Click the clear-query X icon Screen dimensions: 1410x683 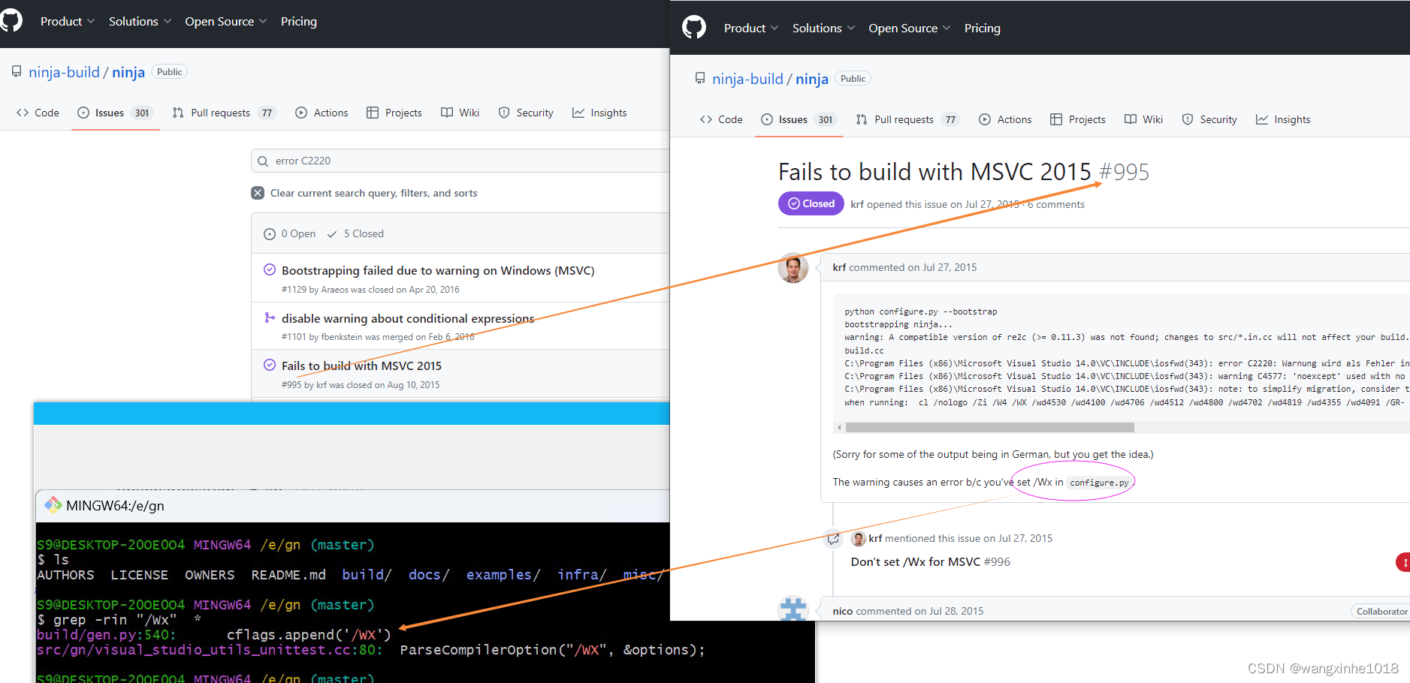click(258, 193)
